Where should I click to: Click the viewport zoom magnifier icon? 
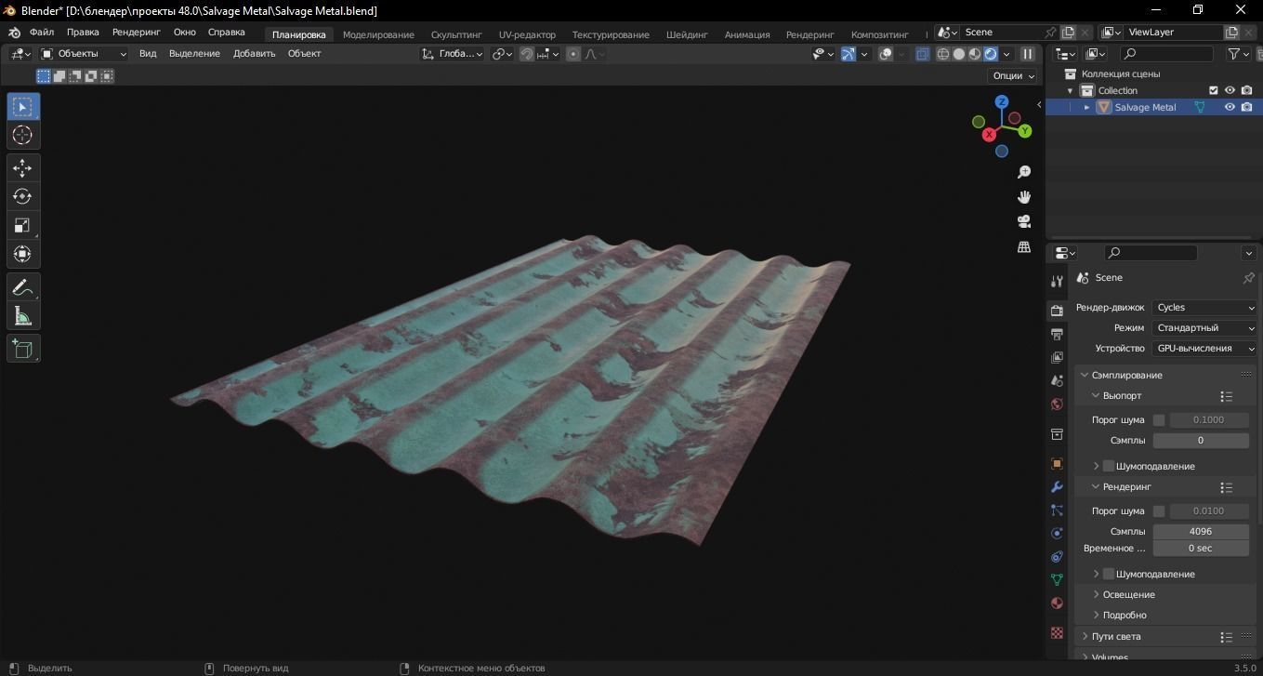1024,172
